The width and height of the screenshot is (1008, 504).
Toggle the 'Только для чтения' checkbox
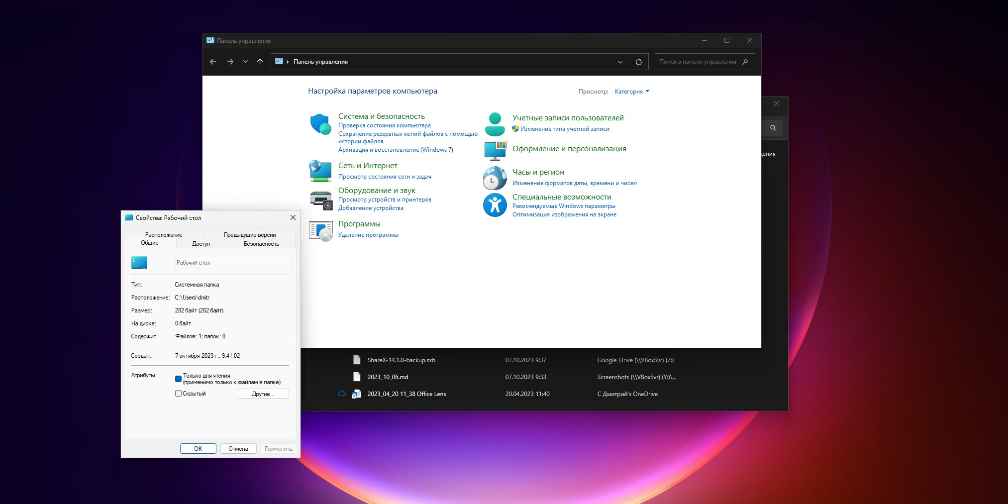tap(178, 379)
